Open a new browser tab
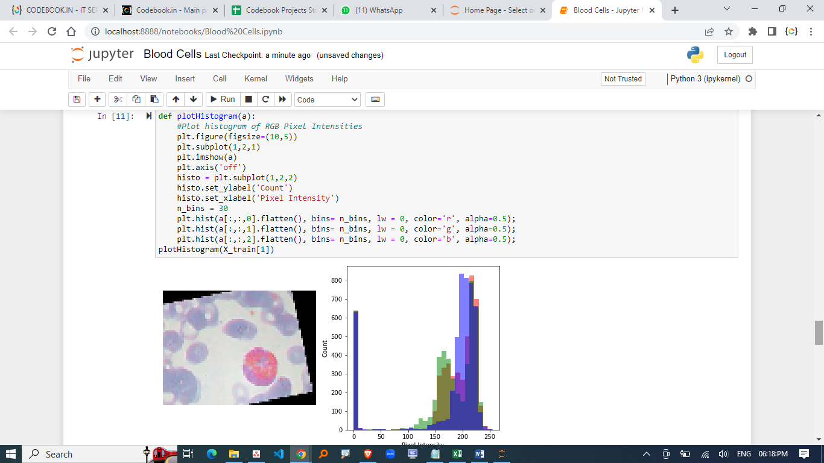824x463 pixels. pos(675,10)
